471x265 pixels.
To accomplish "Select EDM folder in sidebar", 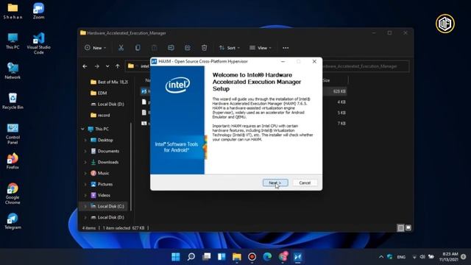I will [99, 93].
